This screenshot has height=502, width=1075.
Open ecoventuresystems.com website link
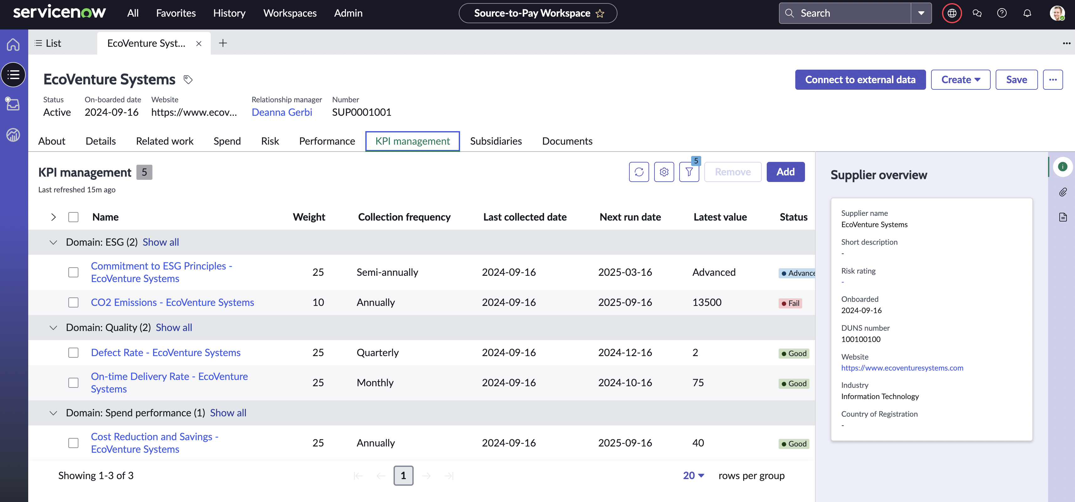[x=902, y=368]
